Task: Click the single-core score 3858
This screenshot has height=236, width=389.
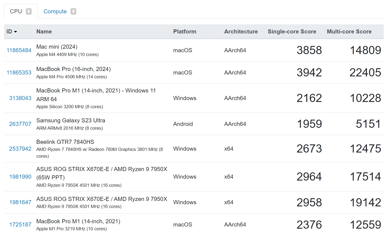Action: [x=309, y=50]
